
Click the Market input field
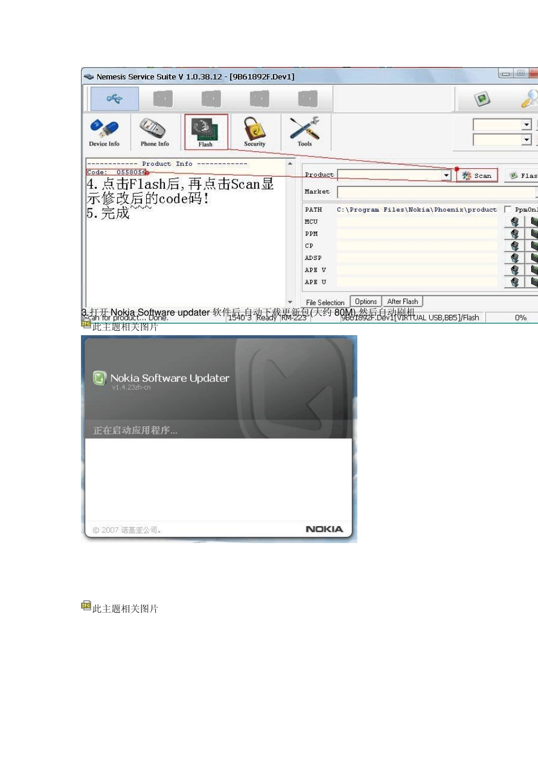[437, 192]
